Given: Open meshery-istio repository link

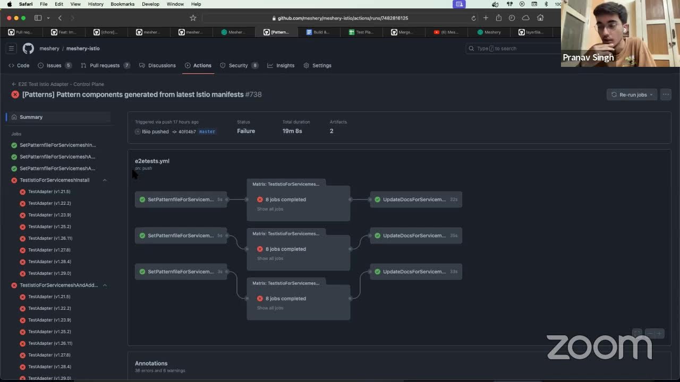Looking at the screenshot, I should [83, 48].
